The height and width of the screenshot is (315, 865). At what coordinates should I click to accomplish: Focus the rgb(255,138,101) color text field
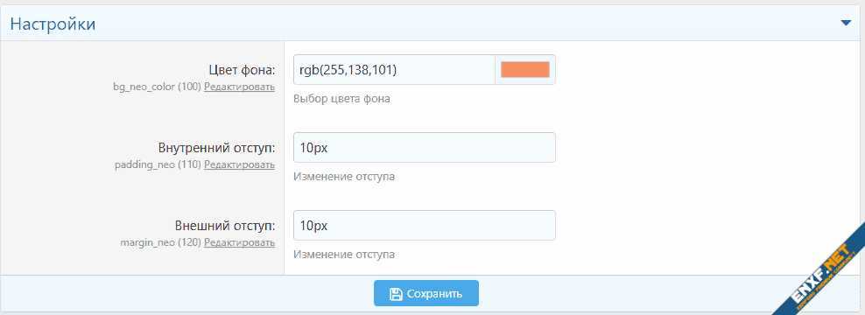[x=395, y=69]
